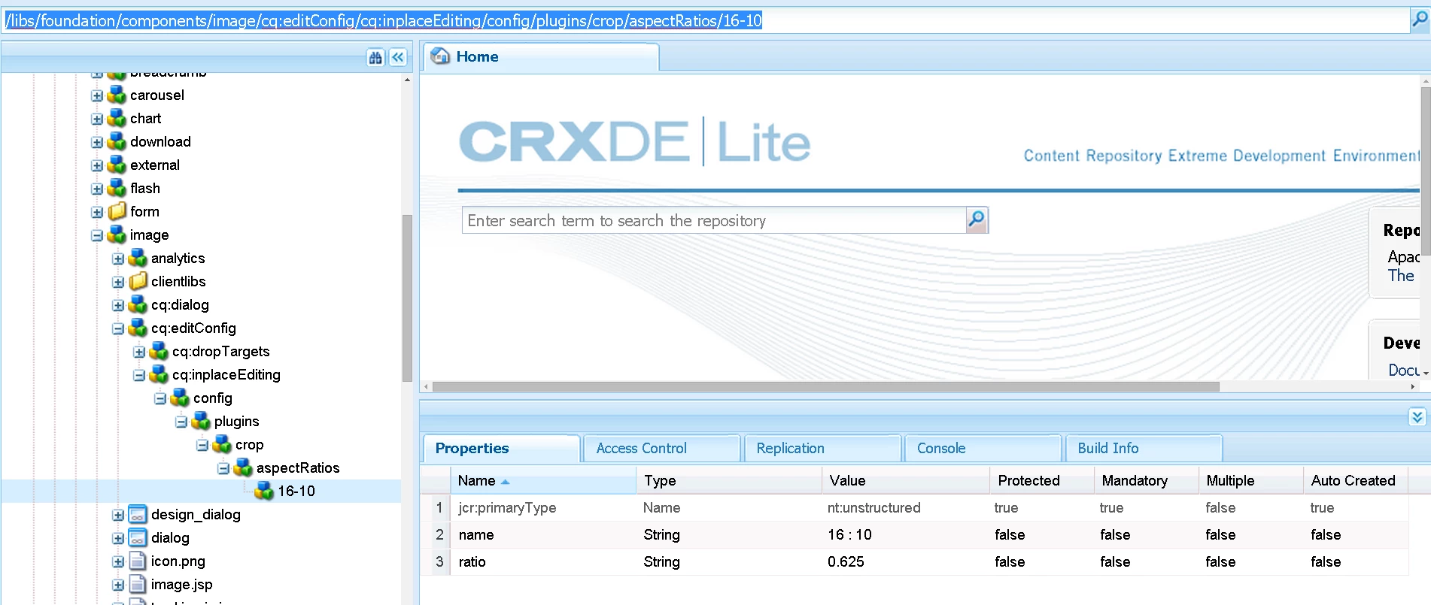This screenshot has height=605, width=1431.
Task: Collapse the cq:editConfig tree node
Action: (118, 328)
